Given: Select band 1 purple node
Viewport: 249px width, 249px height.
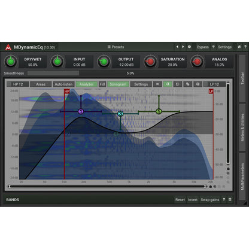Looking at the screenshot, I should (81, 111).
